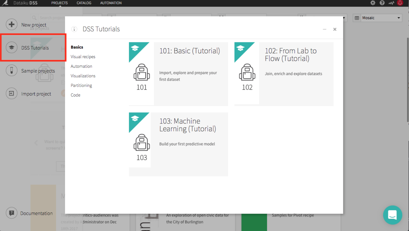
Task: Open the 101: Basic (Tutorial) title
Action: [189, 51]
